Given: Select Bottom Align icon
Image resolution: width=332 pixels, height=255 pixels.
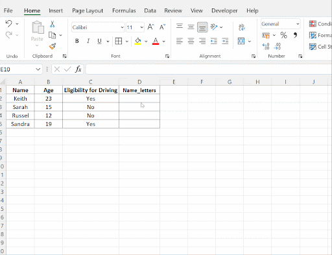Looking at the screenshot, I should pos(202,27).
